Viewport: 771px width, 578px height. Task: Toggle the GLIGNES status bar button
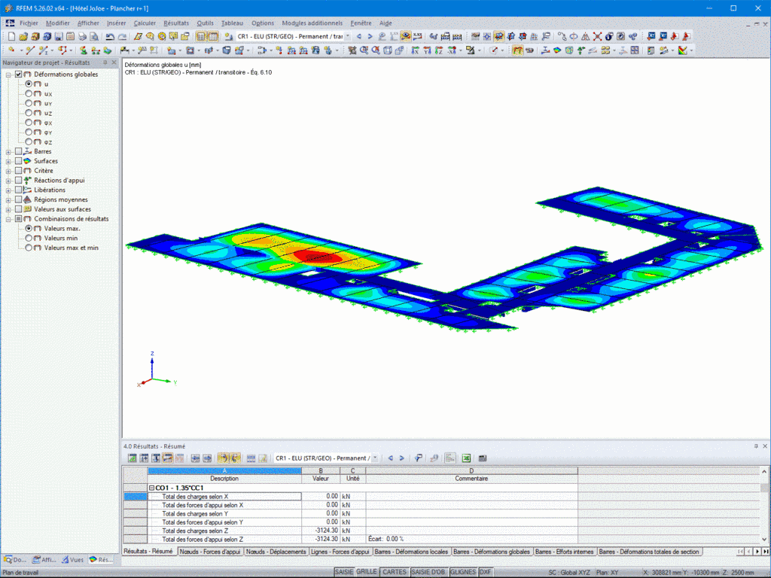click(463, 572)
